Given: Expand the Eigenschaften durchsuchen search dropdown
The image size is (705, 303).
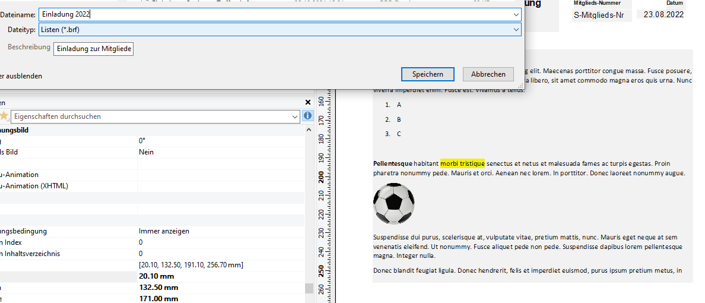Looking at the screenshot, I should (x=295, y=116).
